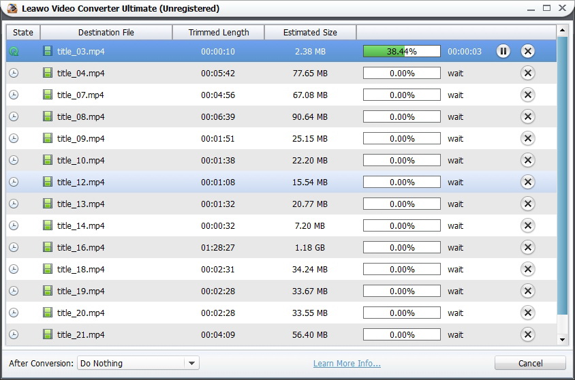Open the Learn More Info link
The image size is (575, 380).
[347, 364]
